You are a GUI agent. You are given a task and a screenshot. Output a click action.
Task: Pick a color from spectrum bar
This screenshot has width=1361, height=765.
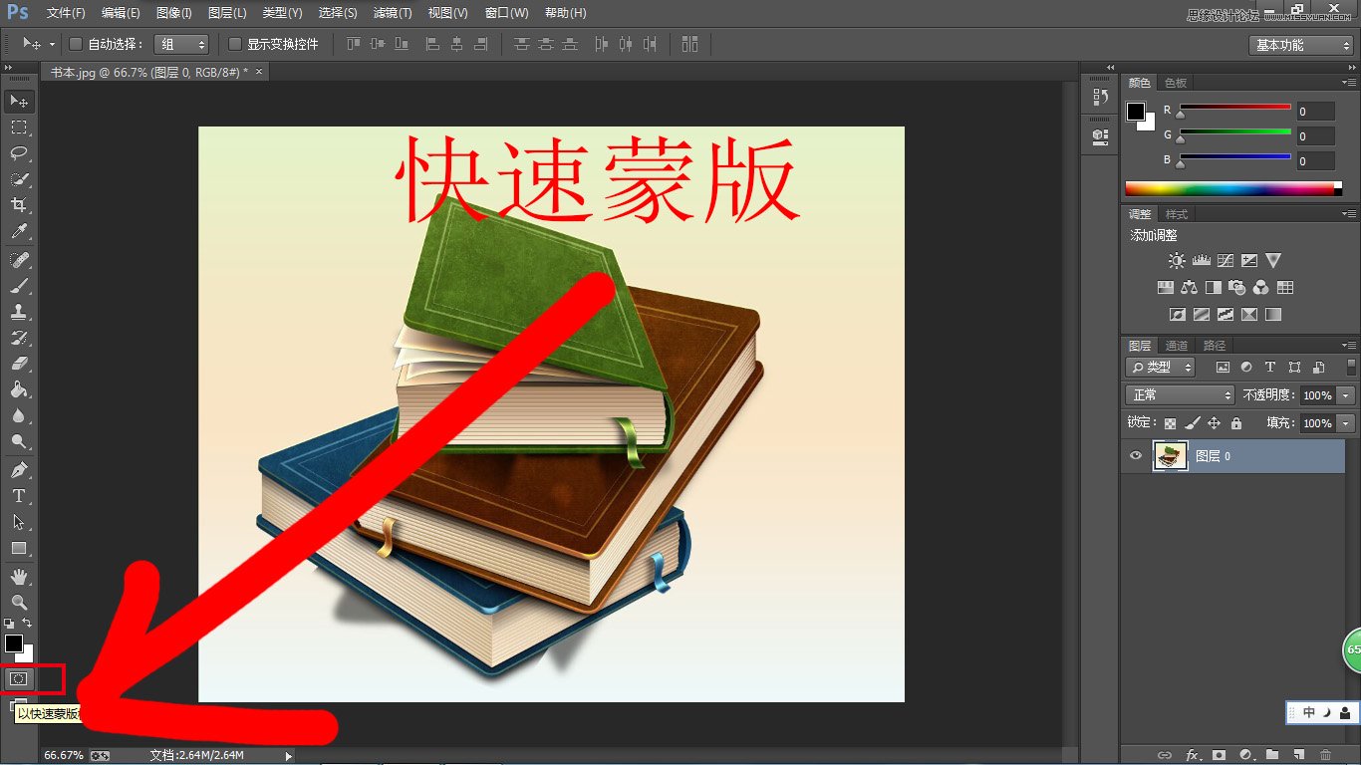point(1233,188)
